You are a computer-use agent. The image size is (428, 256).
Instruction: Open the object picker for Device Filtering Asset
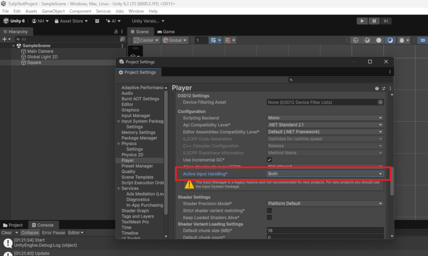pos(380,102)
